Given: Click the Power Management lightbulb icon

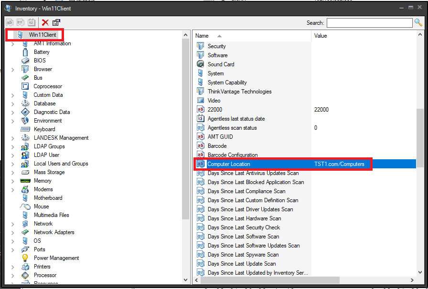Looking at the screenshot, I should tap(25, 258).
